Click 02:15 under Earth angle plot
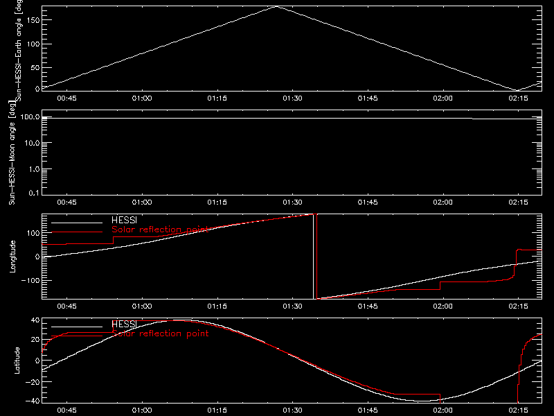The image size is (554, 416). pos(518,98)
